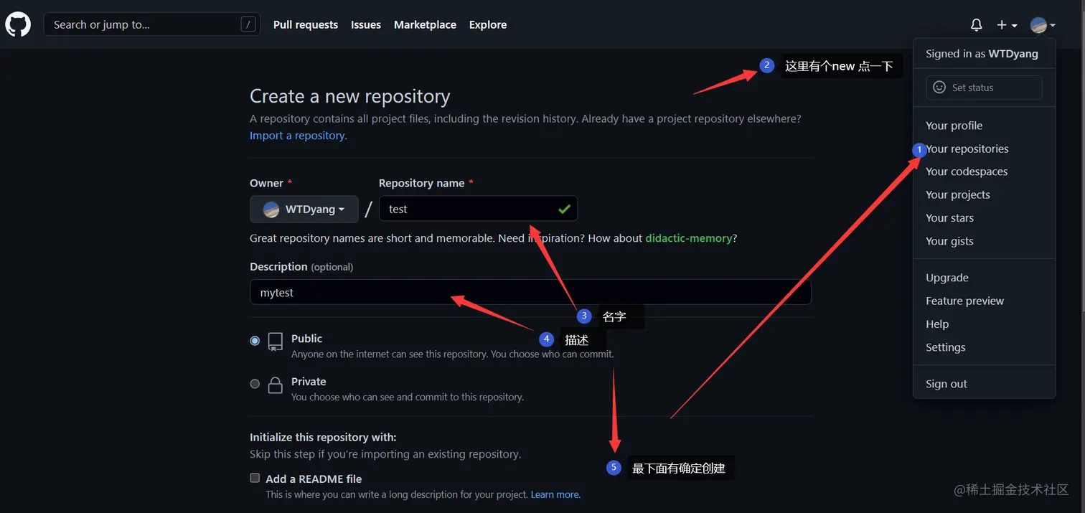
Task: Select the Private radio button
Action: pos(255,384)
